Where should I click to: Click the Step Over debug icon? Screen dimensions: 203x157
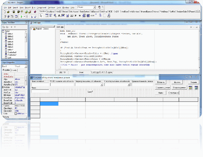35,16
